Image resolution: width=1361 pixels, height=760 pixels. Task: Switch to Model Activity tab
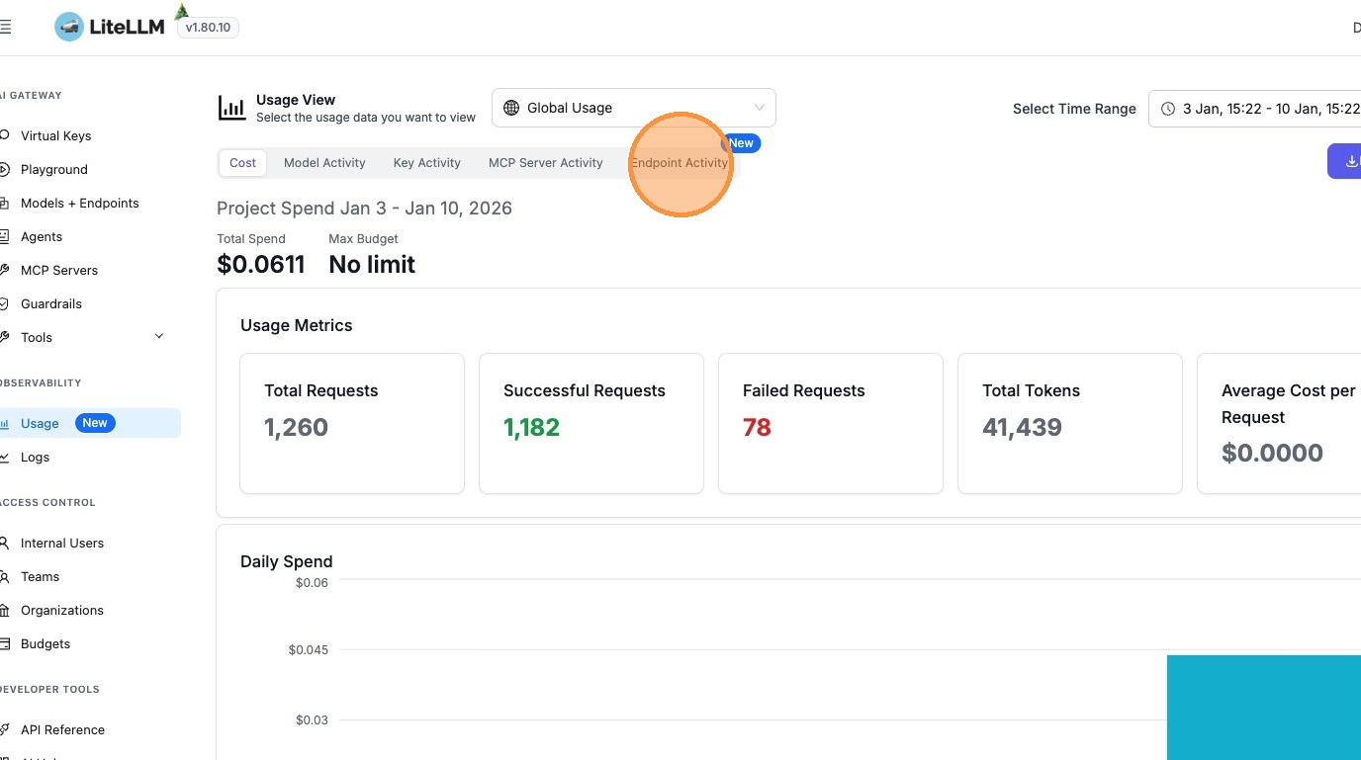click(x=324, y=163)
